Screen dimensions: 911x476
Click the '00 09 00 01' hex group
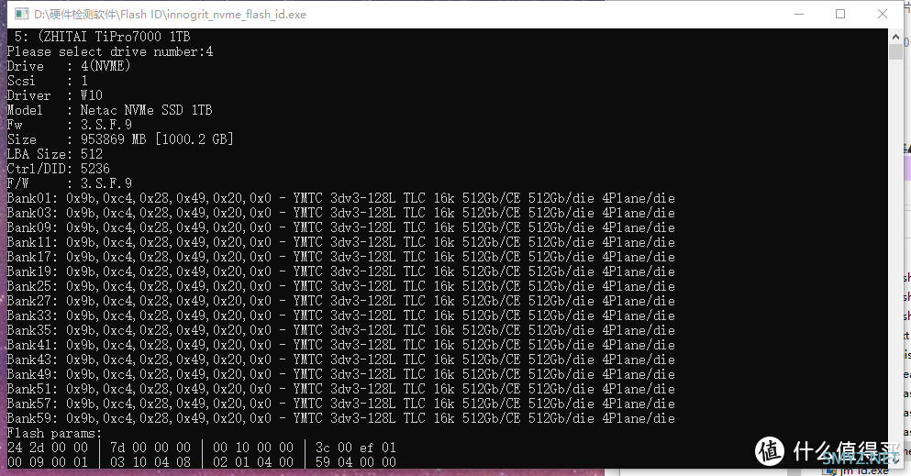tap(48, 462)
